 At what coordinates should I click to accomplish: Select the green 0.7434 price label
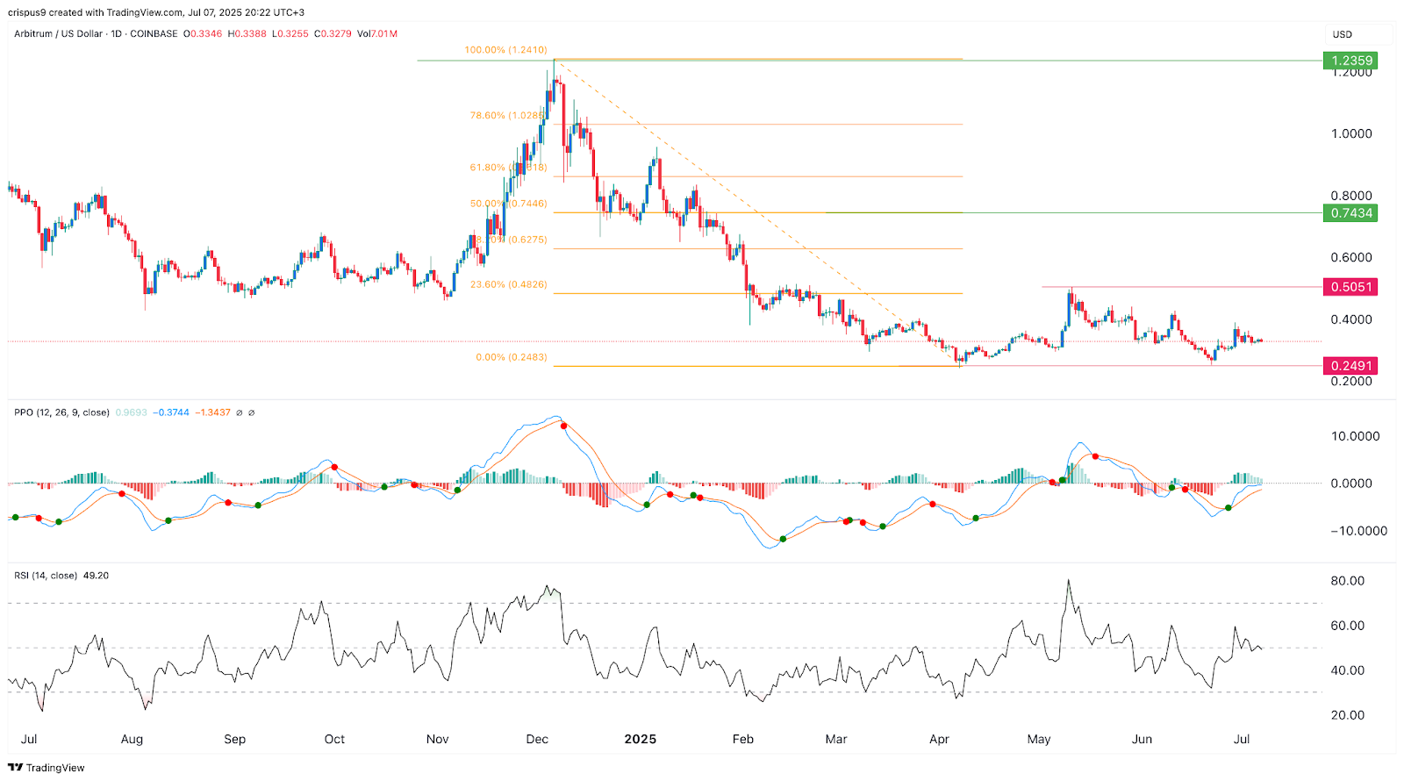pyautogui.click(x=1350, y=213)
